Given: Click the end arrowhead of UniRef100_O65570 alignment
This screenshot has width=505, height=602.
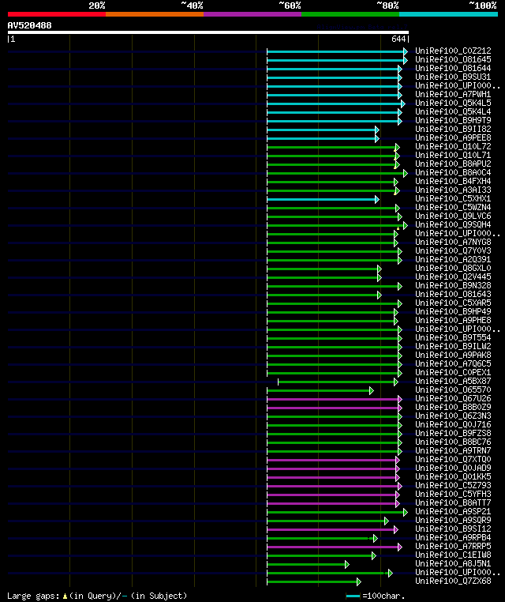Looking at the screenshot, I should pyautogui.click(x=371, y=390).
